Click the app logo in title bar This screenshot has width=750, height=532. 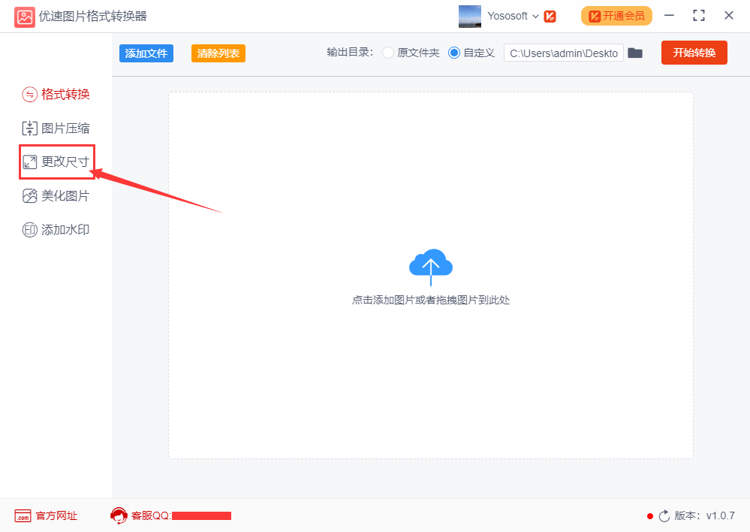tap(25, 15)
